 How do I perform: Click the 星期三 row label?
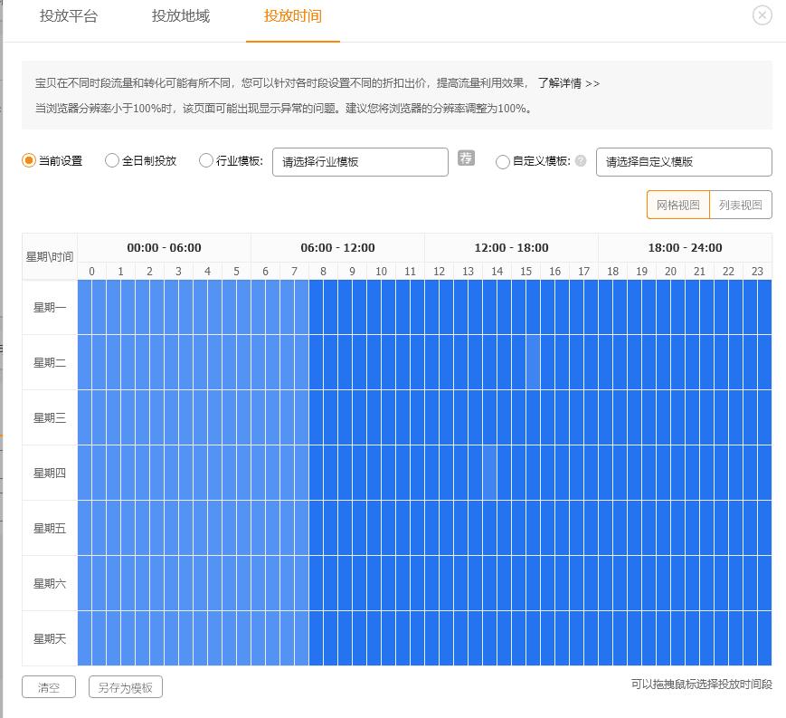[49, 417]
